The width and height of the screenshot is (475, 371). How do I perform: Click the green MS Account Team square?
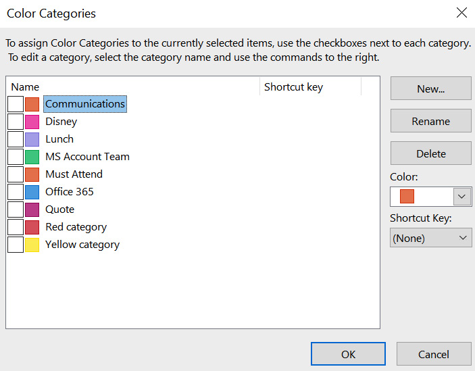[x=32, y=157]
